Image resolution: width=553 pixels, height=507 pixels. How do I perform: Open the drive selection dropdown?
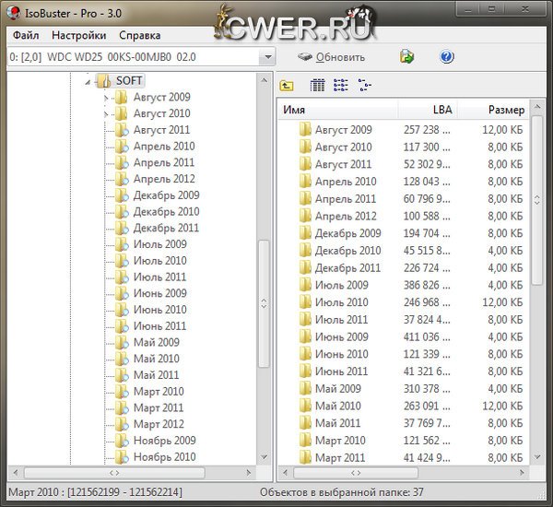click(x=267, y=57)
